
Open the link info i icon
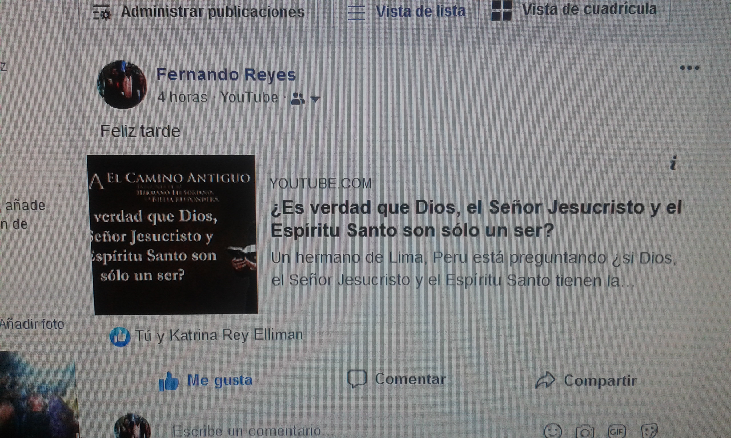coord(673,163)
